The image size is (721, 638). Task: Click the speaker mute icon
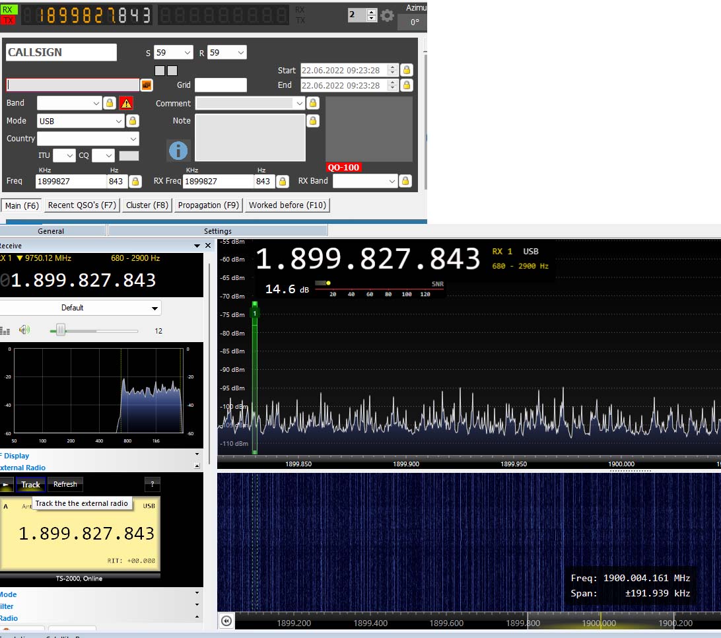tap(24, 330)
